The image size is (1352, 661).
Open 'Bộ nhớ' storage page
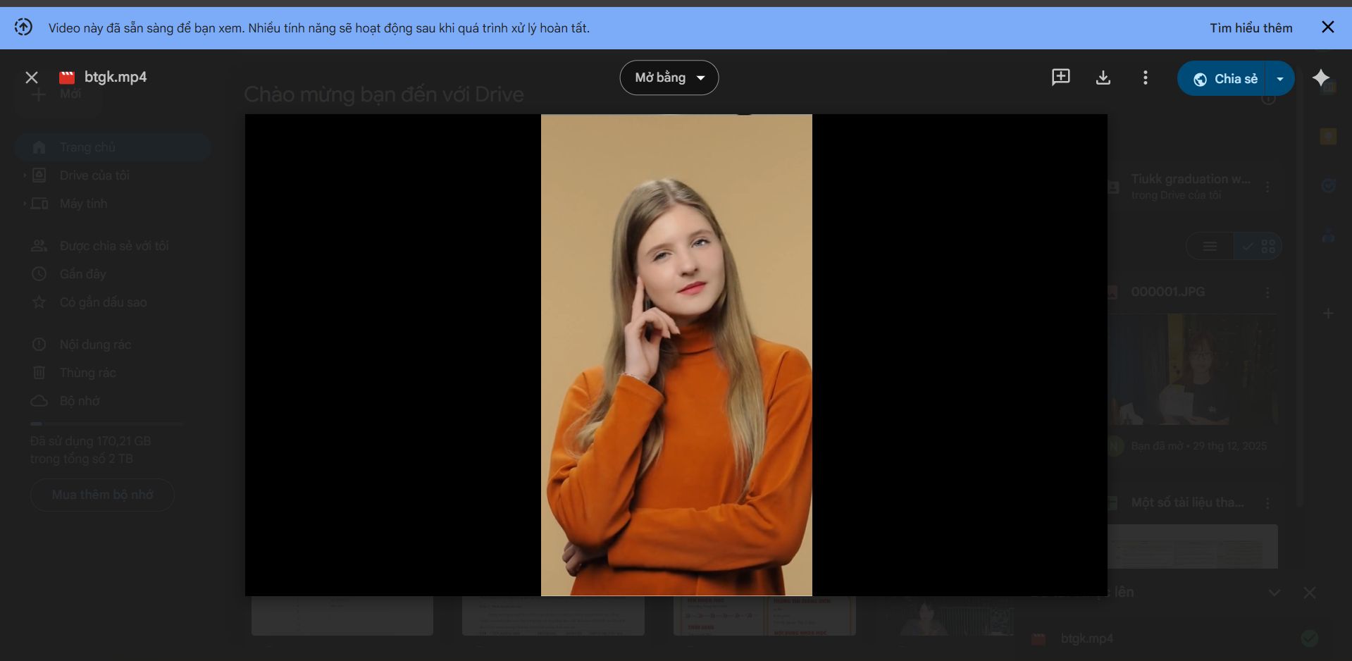coord(80,401)
